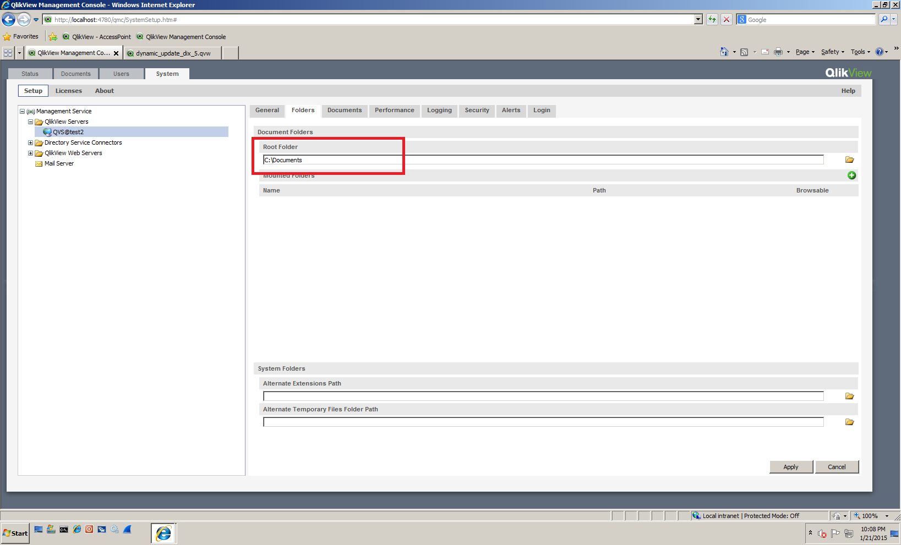The height and width of the screenshot is (545, 901).
Task: Open the Page menu dropdown
Action: (805, 52)
